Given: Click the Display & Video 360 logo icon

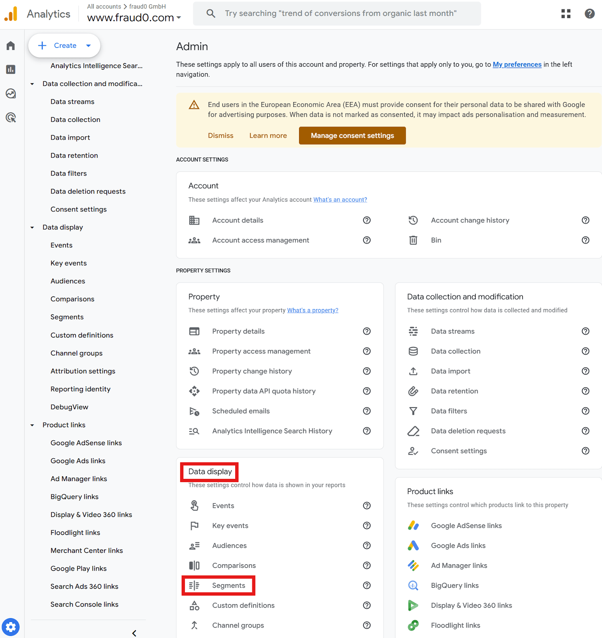Looking at the screenshot, I should [413, 605].
